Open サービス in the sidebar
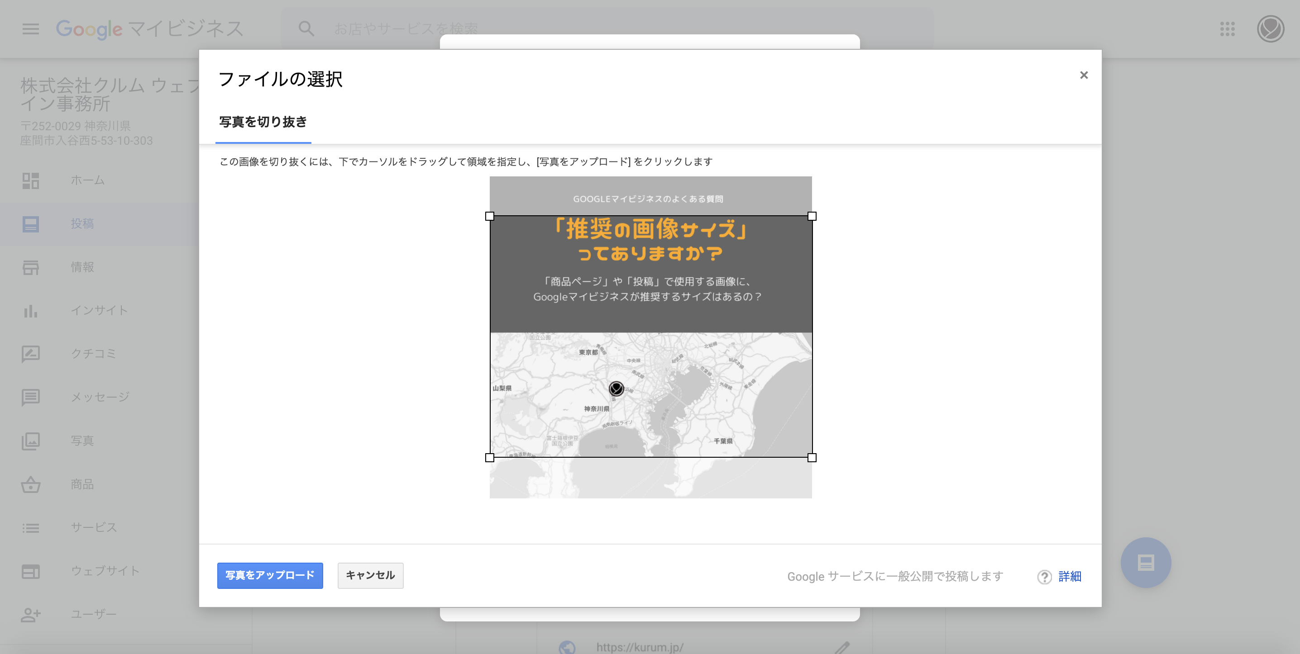 [93, 528]
